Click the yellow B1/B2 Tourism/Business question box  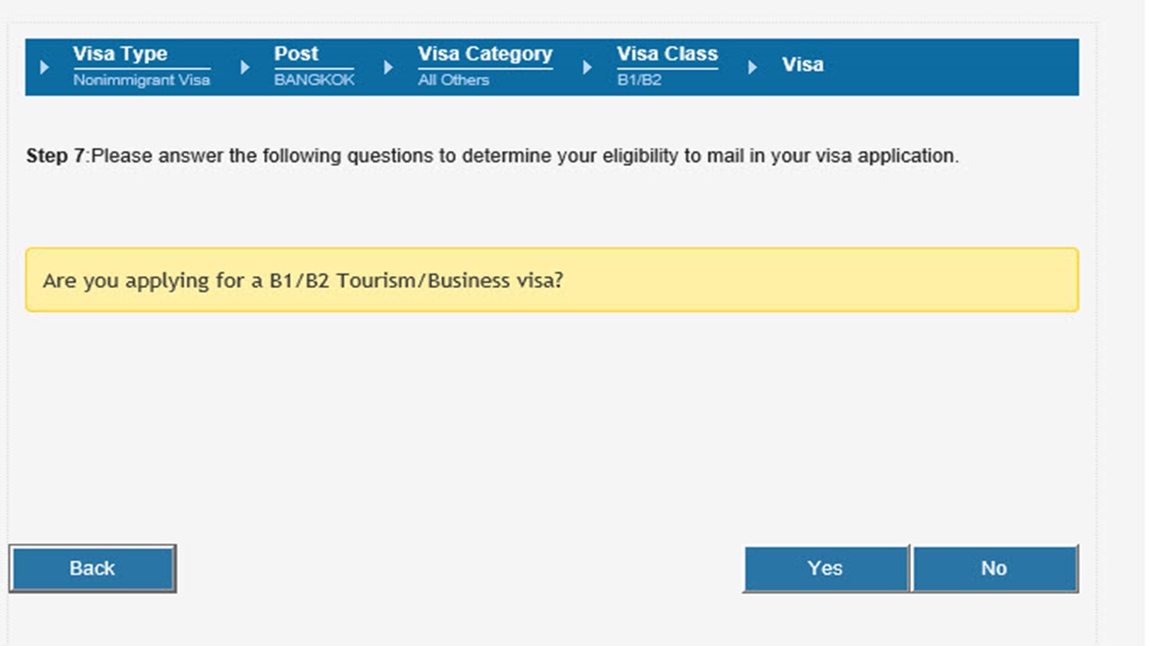pyautogui.click(x=552, y=280)
